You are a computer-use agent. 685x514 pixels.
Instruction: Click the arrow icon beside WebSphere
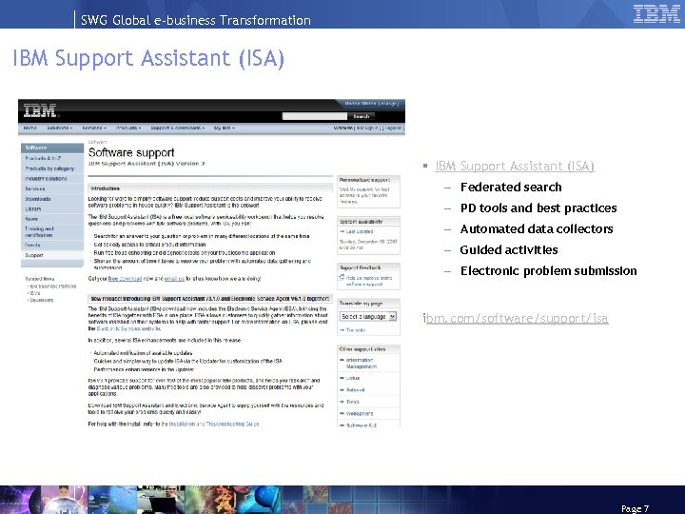(342, 413)
